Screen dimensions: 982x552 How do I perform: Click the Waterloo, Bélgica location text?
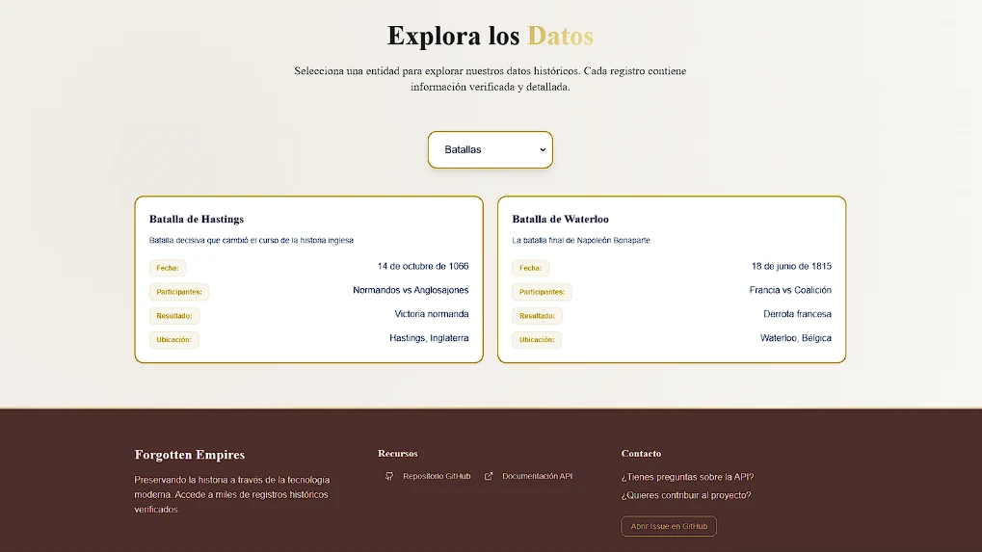(795, 338)
